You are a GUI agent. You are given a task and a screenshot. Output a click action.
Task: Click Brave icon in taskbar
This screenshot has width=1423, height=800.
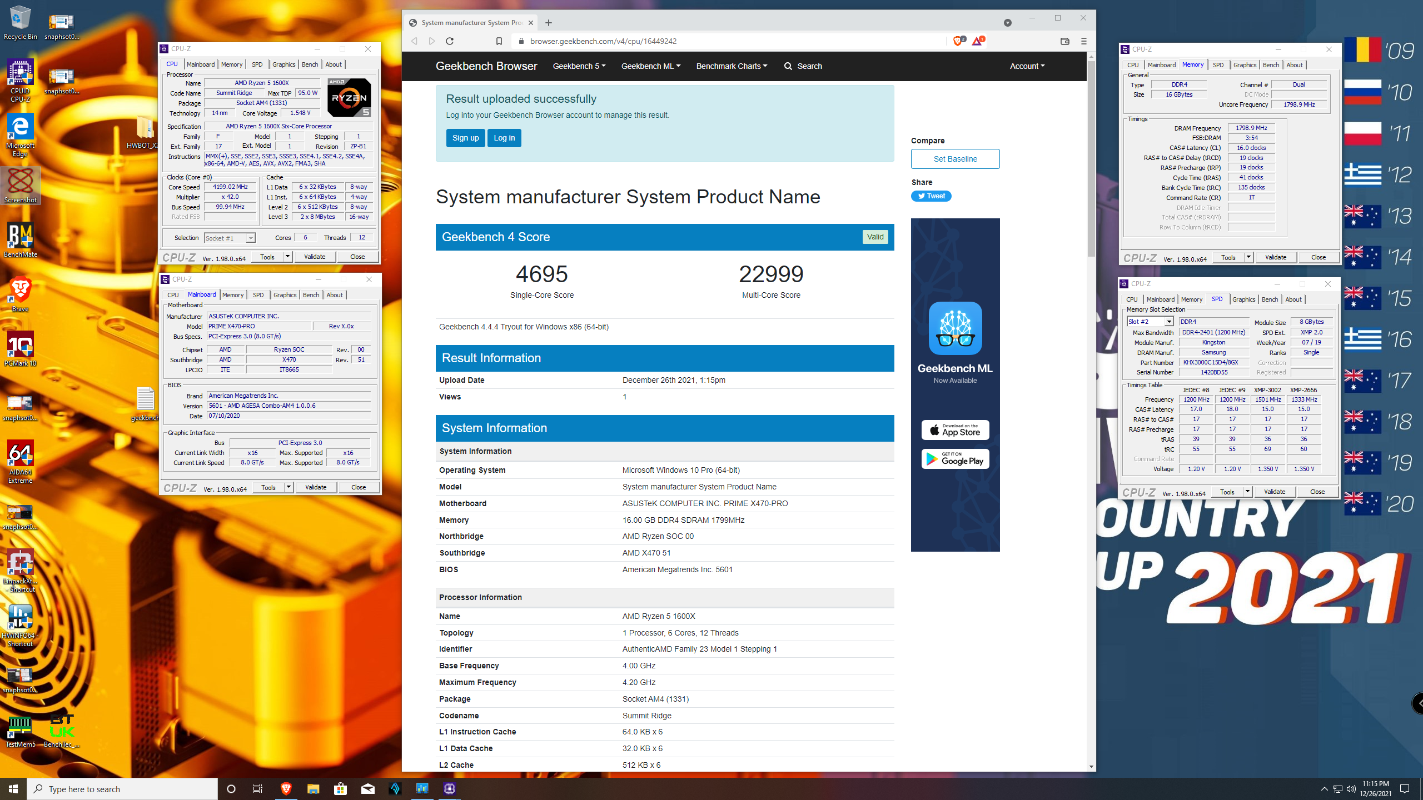(x=286, y=788)
